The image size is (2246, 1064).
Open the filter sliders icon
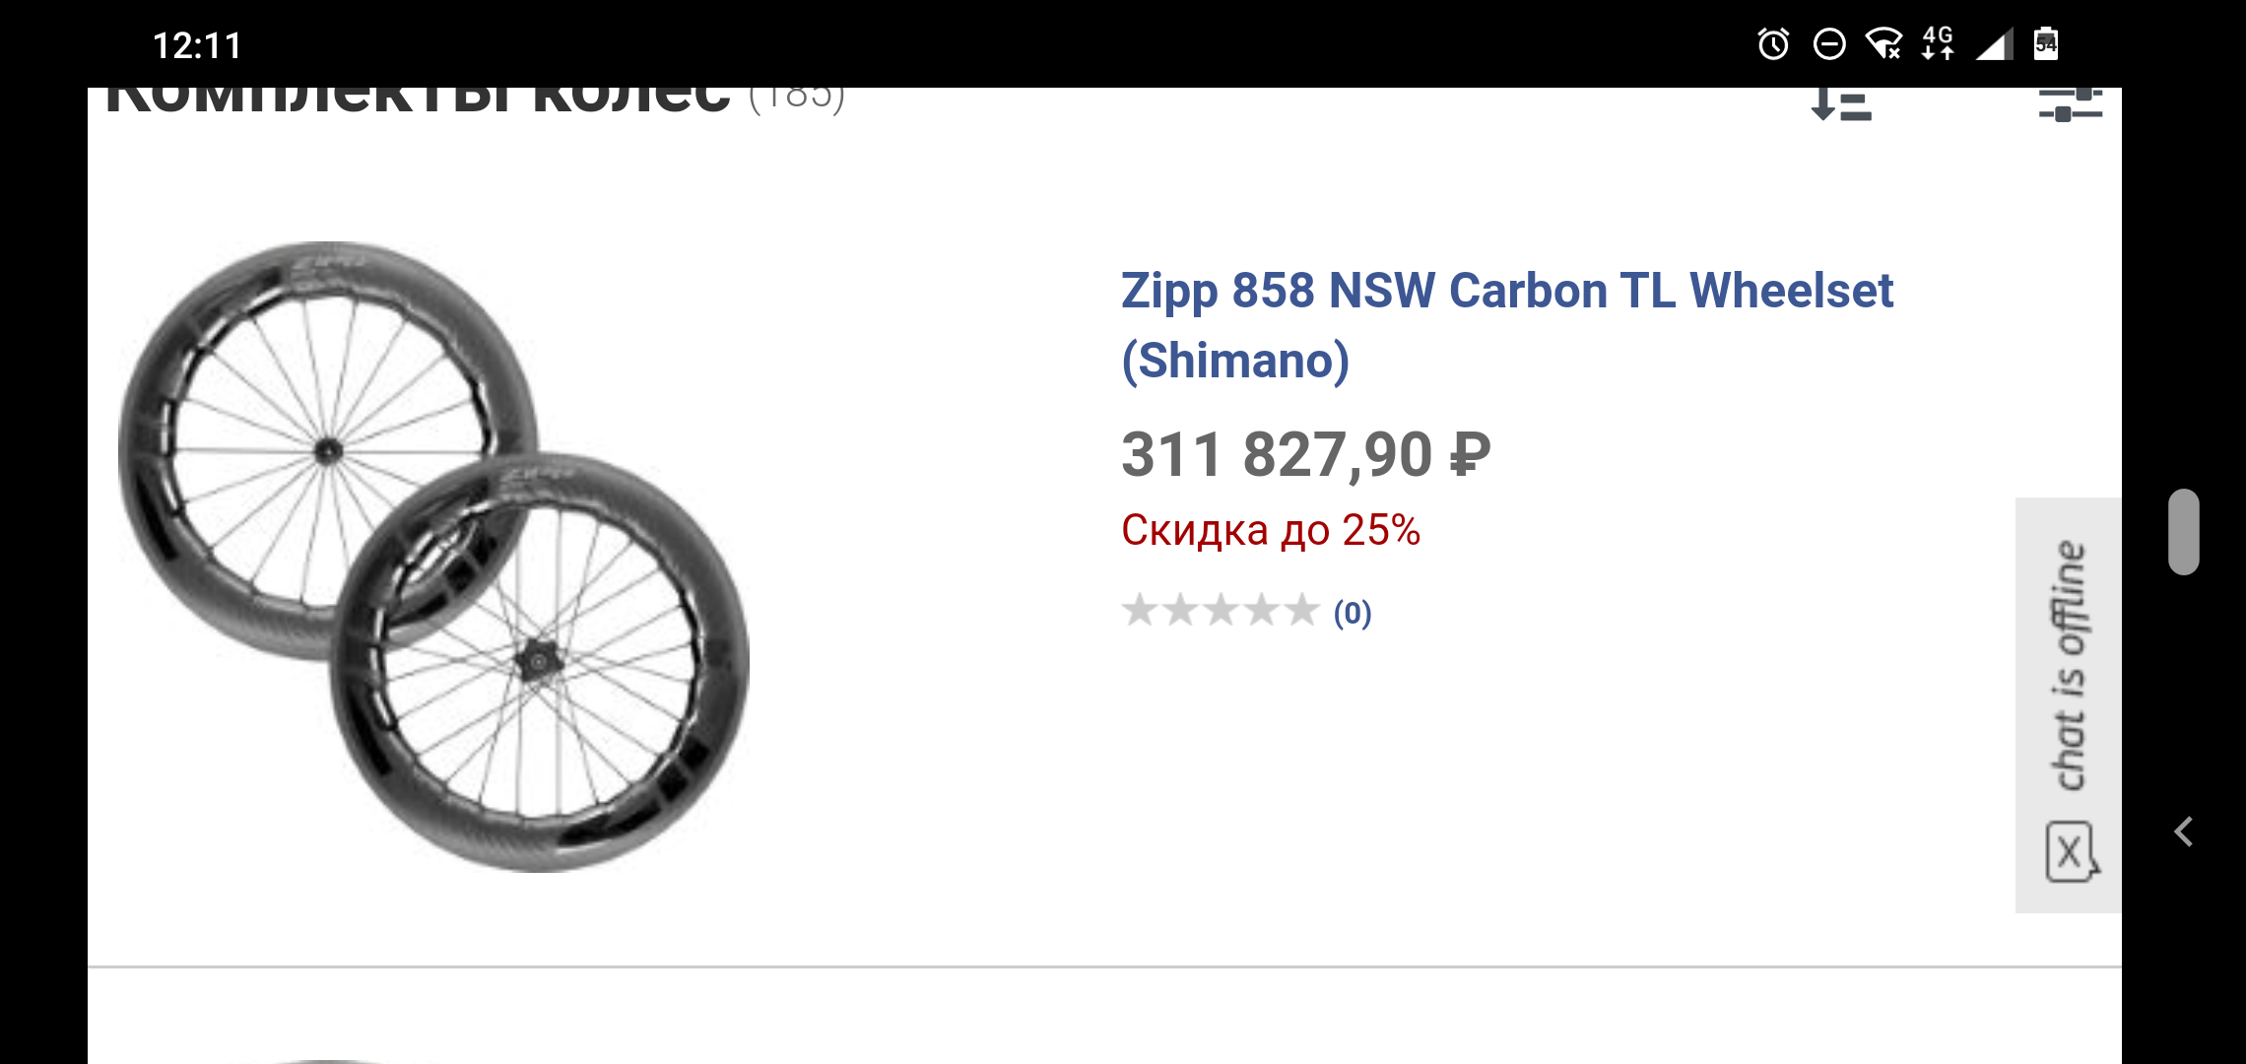pyautogui.click(x=2070, y=103)
